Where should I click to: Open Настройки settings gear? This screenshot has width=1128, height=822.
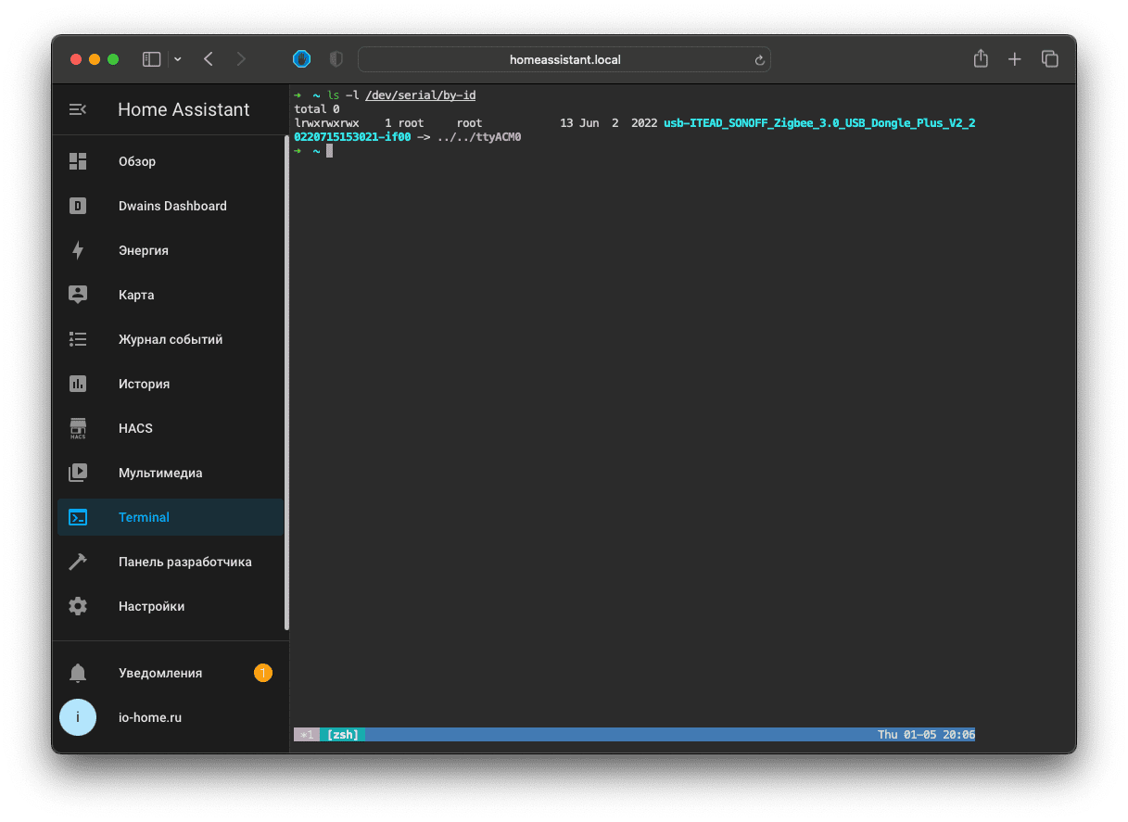[x=78, y=606]
